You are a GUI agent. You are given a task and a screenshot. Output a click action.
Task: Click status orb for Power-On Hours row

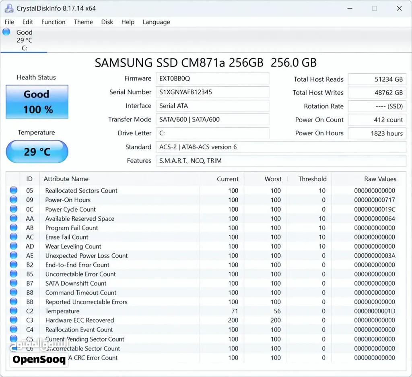coord(13,200)
